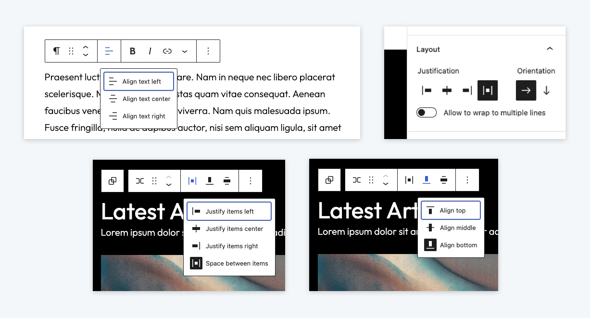Click the text alignment icon in paragraph toolbar
Screen dimensions: 590x318
pyautogui.click(x=109, y=51)
